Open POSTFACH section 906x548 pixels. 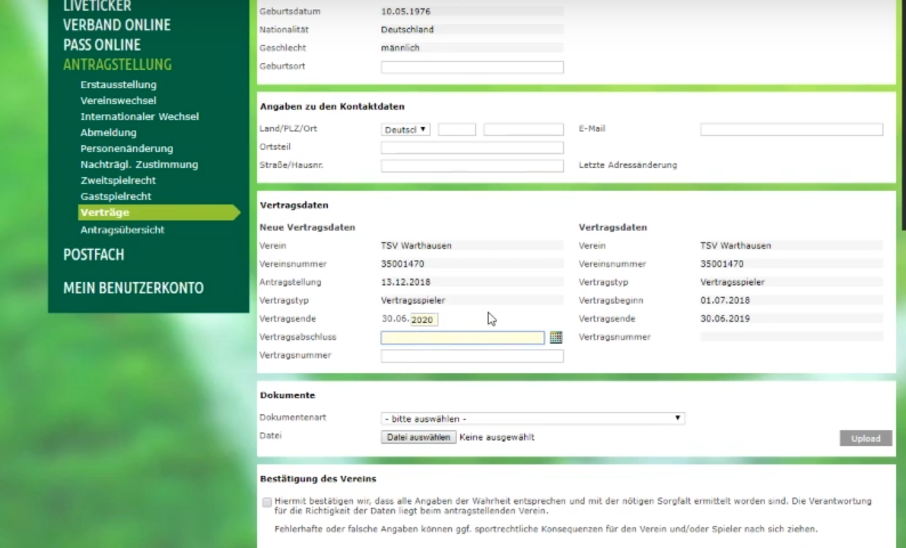[x=94, y=255]
